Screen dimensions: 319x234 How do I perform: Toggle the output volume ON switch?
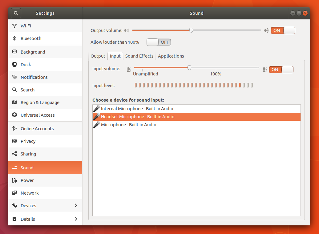283,30
